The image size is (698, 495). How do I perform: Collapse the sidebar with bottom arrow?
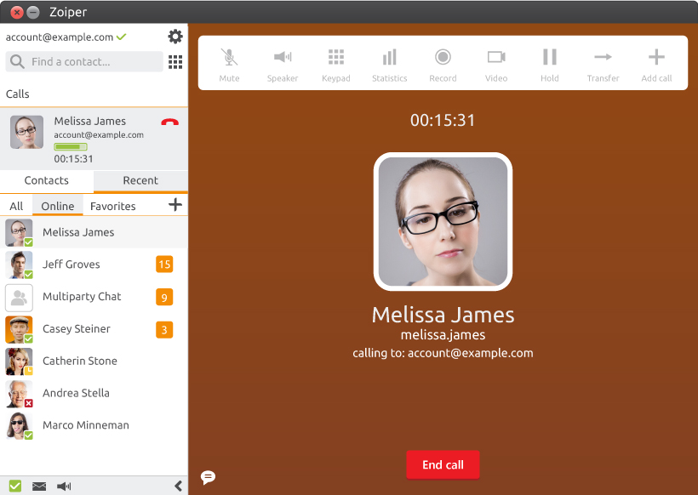(x=178, y=486)
